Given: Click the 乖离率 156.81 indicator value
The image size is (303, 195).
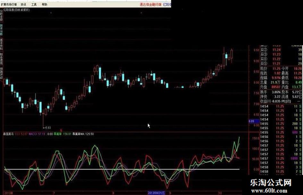Looking at the screenshot, I should (x=63, y=134).
